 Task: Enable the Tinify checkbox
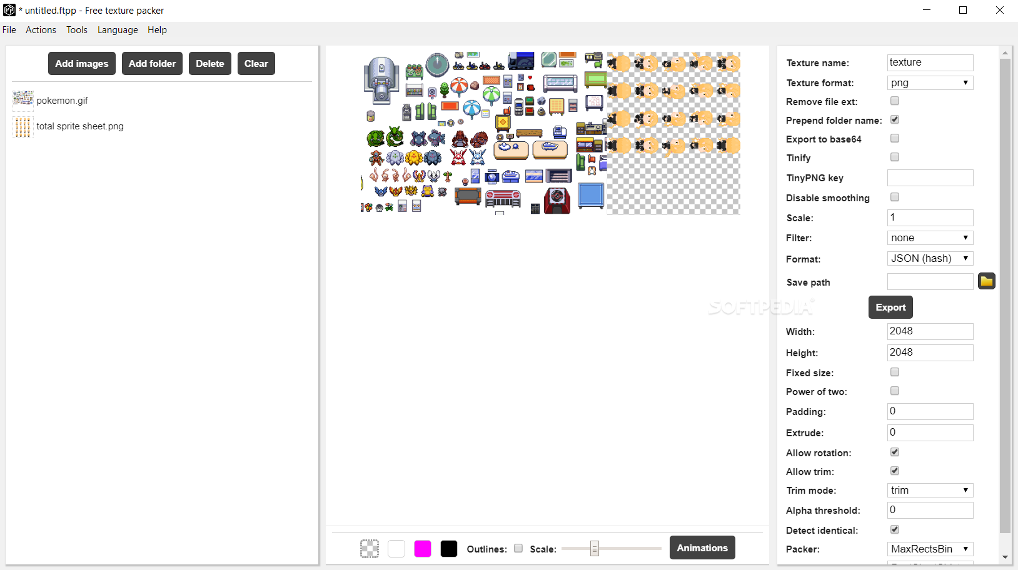[x=895, y=157]
